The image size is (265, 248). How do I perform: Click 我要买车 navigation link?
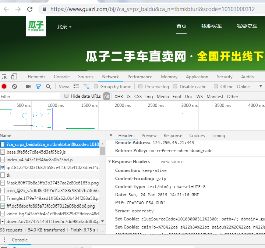pyautogui.click(x=212, y=26)
